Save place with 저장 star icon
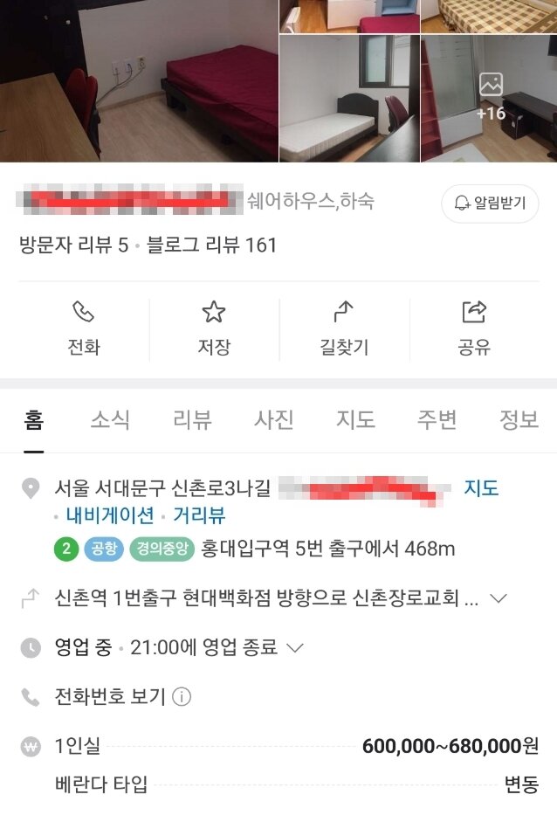 pyautogui.click(x=214, y=311)
